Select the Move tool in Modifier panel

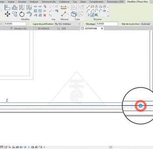tap(7, 14)
